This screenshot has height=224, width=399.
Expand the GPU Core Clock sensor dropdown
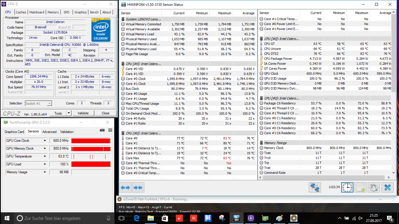tap(45, 141)
